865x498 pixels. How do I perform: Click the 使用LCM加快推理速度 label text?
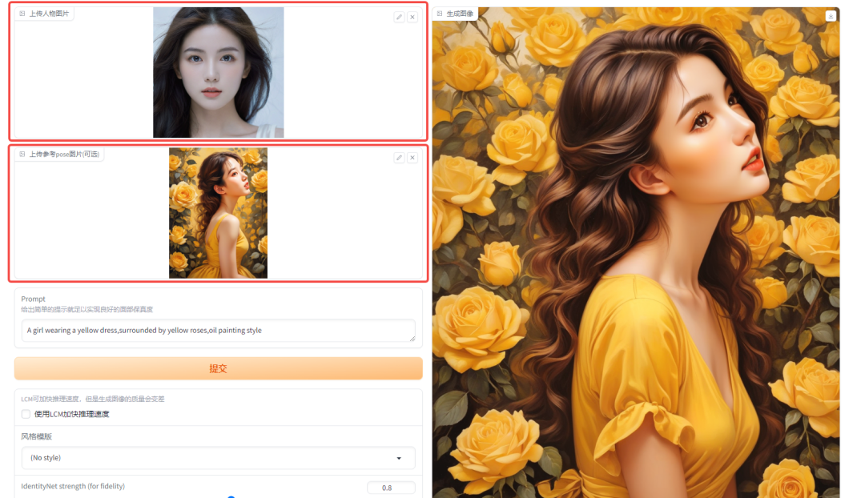click(x=71, y=414)
